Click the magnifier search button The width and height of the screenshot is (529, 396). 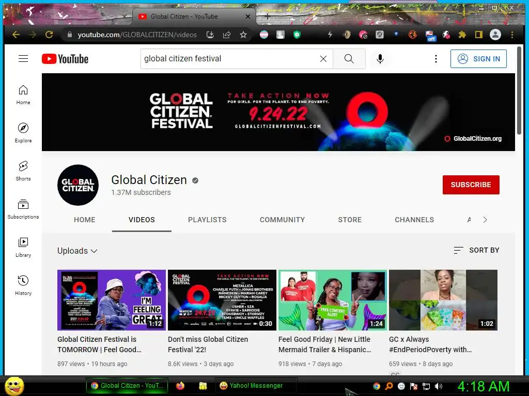point(349,59)
